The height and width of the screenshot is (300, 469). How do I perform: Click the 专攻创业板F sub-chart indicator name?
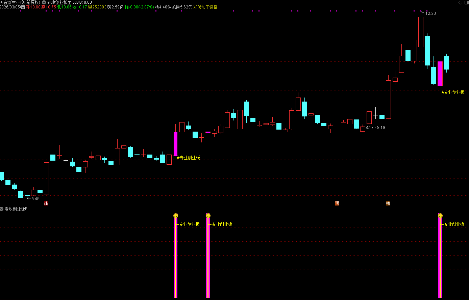click(16, 209)
